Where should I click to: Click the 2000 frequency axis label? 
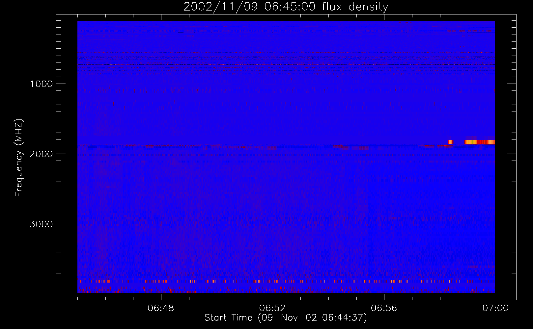41,154
